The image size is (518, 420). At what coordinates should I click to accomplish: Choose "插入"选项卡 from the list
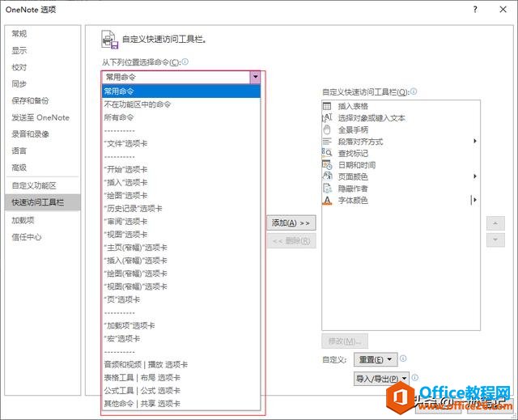tap(181, 183)
